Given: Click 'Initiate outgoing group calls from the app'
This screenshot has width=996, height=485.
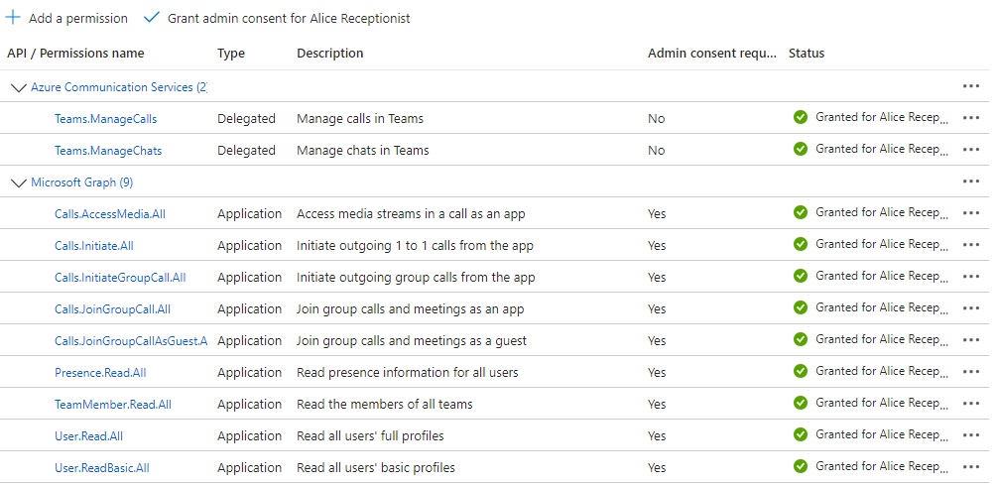Looking at the screenshot, I should (x=416, y=278).
